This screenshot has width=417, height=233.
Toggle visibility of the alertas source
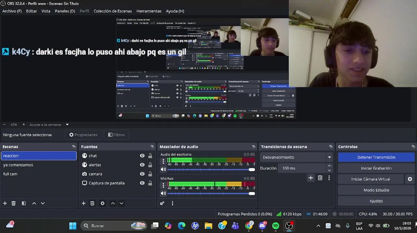pyautogui.click(x=142, y=165)
